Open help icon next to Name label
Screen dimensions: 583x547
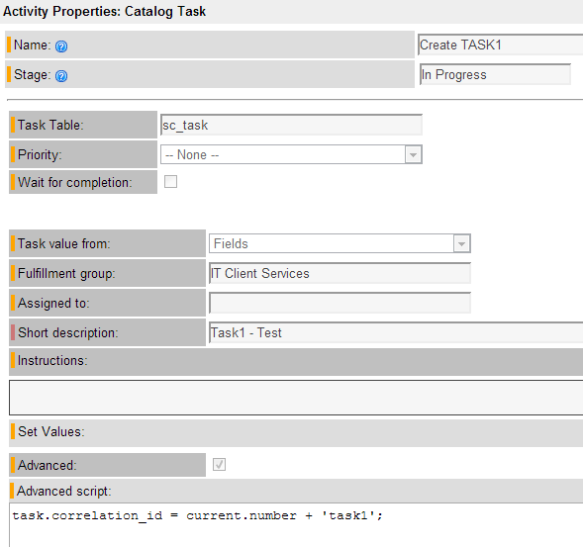coord(61,46)
